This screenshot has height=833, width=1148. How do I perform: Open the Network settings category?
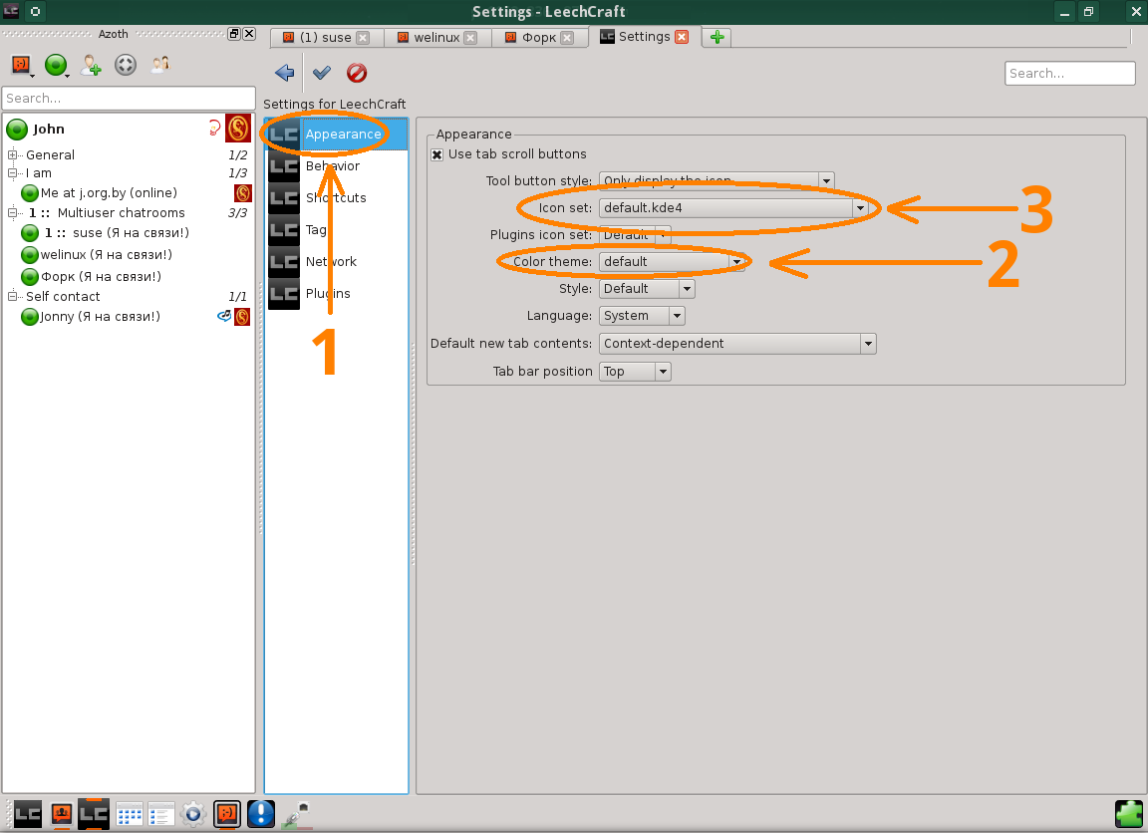click(x=337, y=262)
